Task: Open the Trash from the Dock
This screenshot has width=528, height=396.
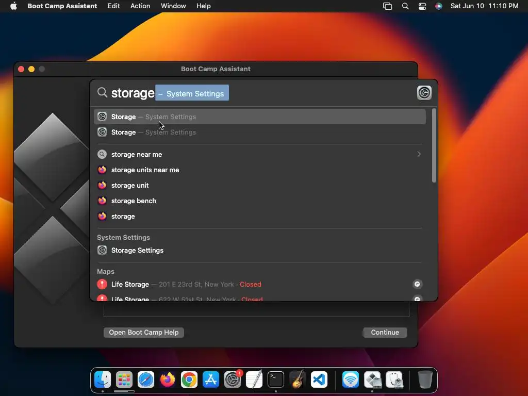Action: click(x=425, y=380)
